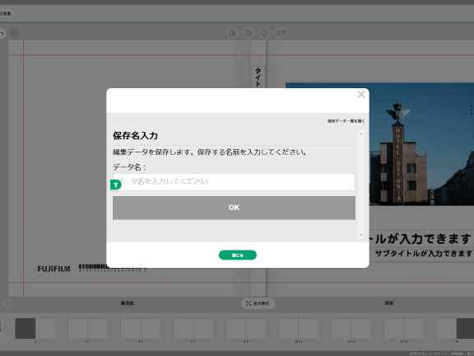The image size is (474, 356).
Task: Click the green 閉じる button
Action: point(238,255)
